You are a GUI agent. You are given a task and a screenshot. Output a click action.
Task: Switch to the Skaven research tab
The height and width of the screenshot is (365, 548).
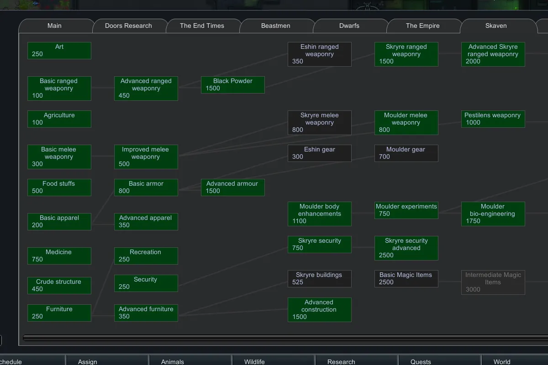pyautogui.click(x=496, y=26)
